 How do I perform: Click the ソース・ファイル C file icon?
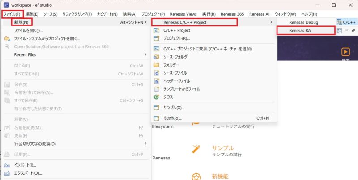157,73
